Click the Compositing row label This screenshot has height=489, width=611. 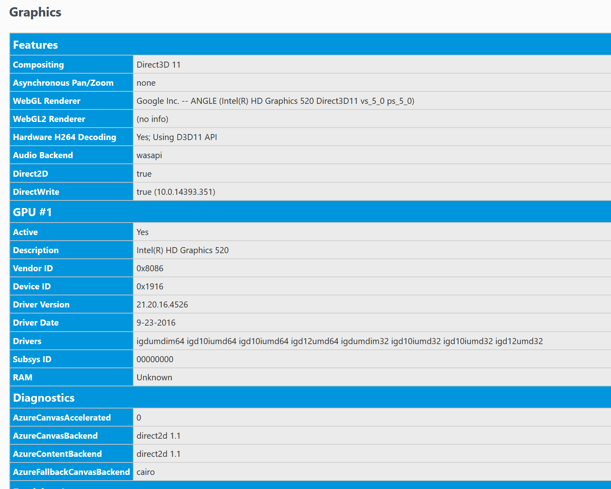pyautogui.click(x=71, y=64)
